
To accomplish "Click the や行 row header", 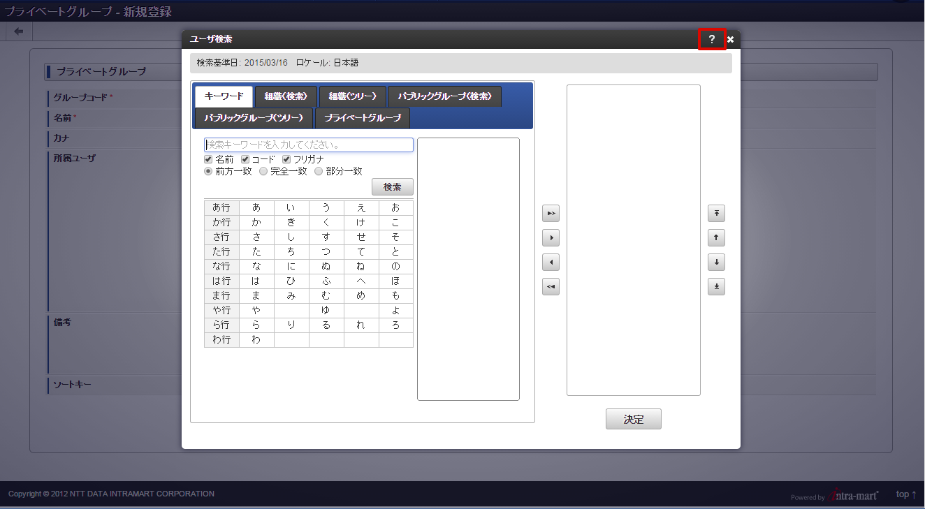I will 221,311.
